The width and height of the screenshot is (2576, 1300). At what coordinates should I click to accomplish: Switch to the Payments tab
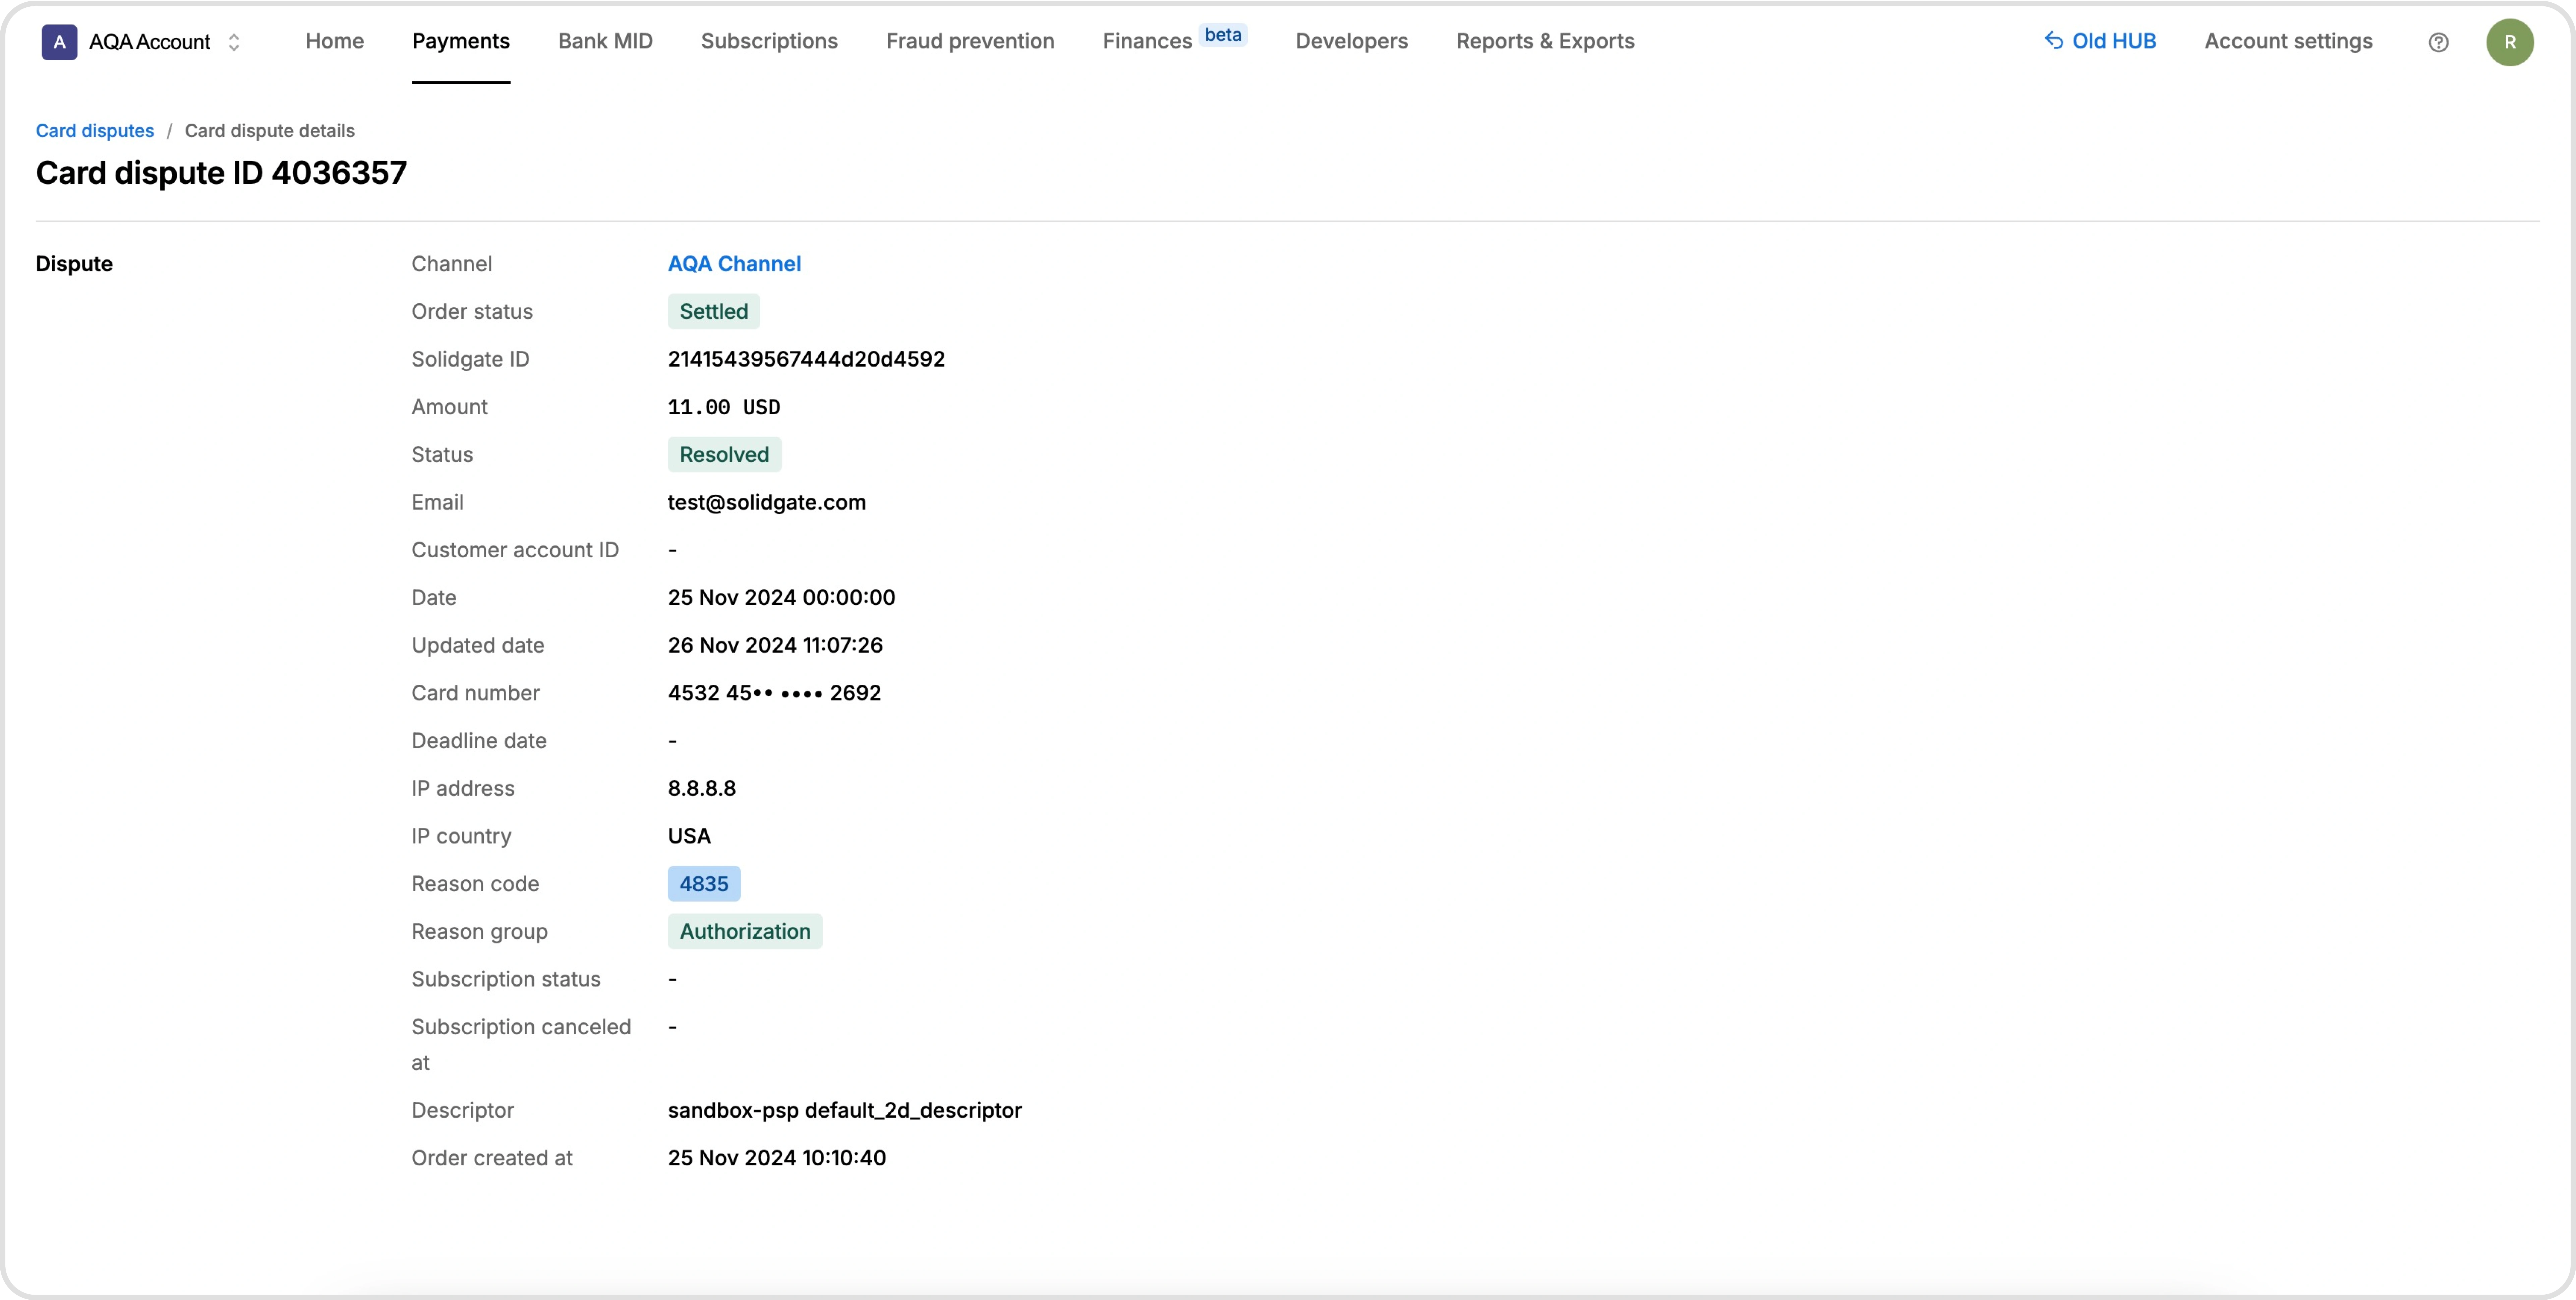tap(461, 41)
